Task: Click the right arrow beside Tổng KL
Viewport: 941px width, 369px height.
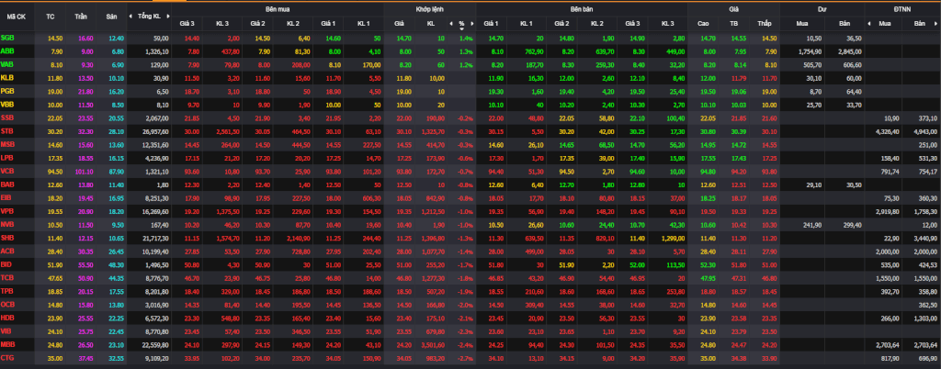Action: click(169, 17)
